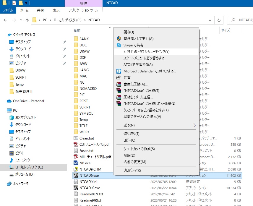Choose スタート メニューにピン留めする
The width and height of the screenshot is (253, 206).
coord(156,58)
